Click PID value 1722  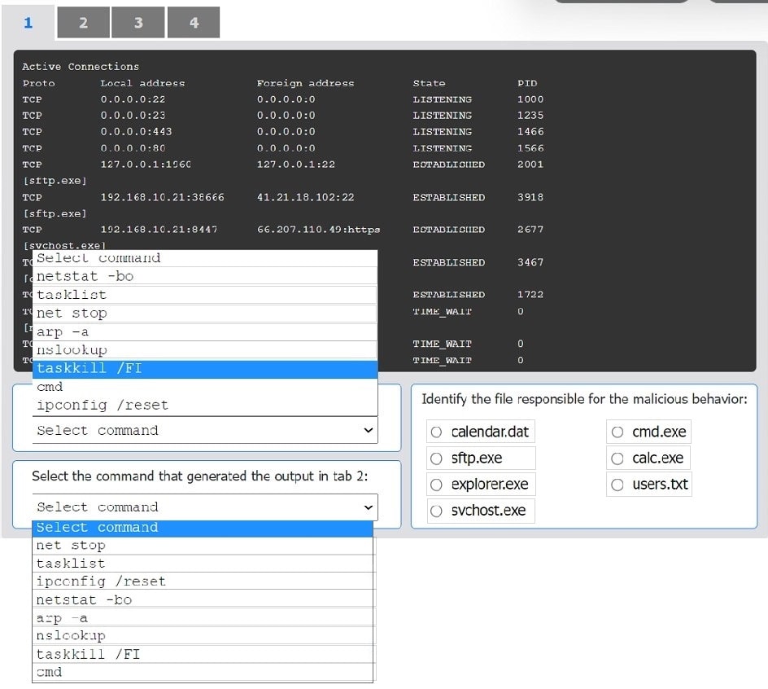[x=530, y=295]
